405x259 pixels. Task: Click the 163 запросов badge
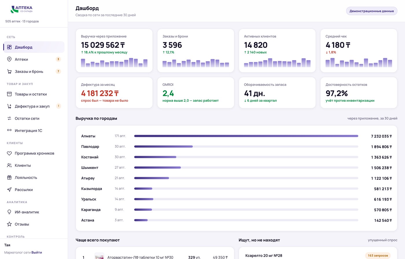378,256
